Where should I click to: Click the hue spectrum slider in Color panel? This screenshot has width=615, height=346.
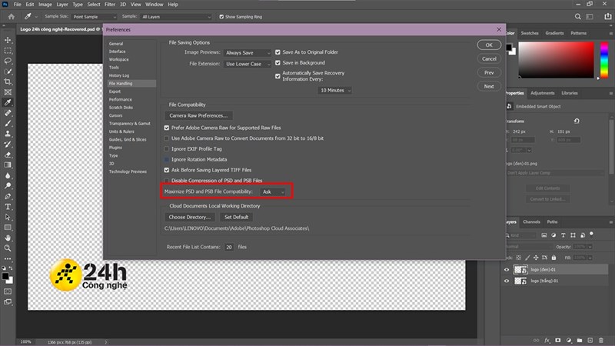click(604, 60)
